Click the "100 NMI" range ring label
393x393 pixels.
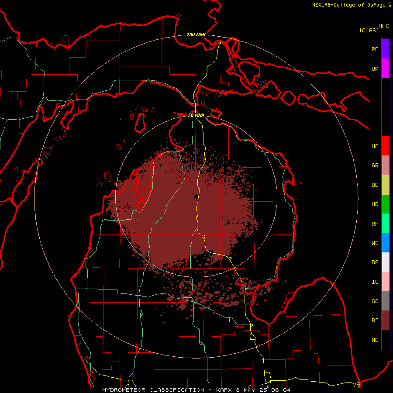tap(196, 34)
